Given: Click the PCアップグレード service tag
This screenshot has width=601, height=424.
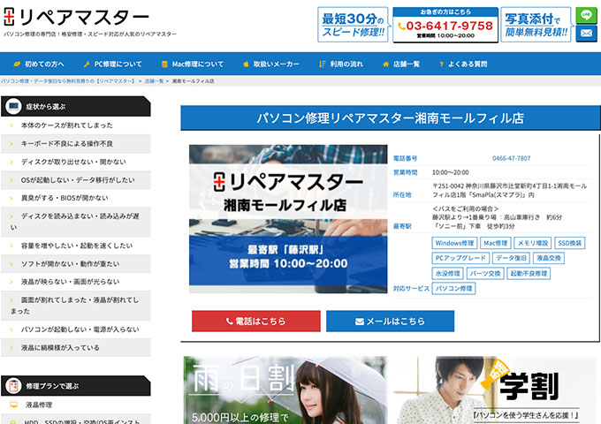Looking at the screenshot, I should point(460,258).
